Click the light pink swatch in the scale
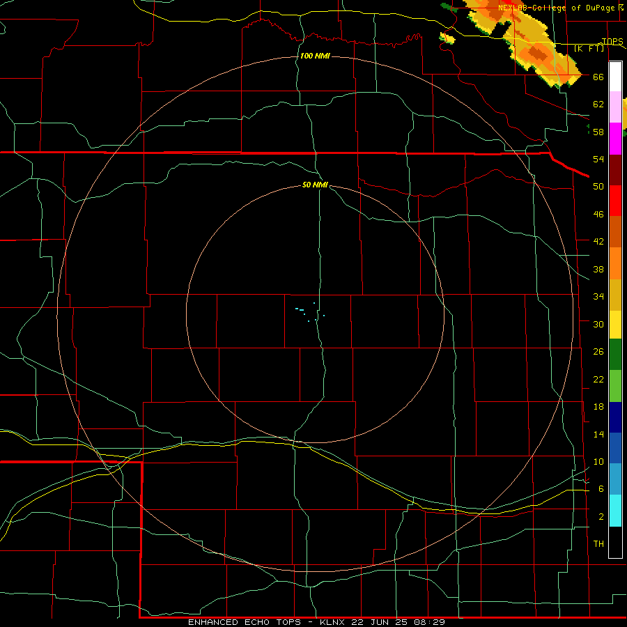This screenshot has width=627, height=627. pos(615,107)
